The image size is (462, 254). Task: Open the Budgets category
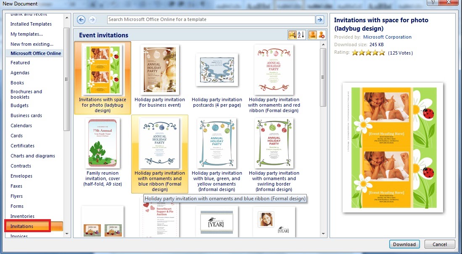coord(19,105)
